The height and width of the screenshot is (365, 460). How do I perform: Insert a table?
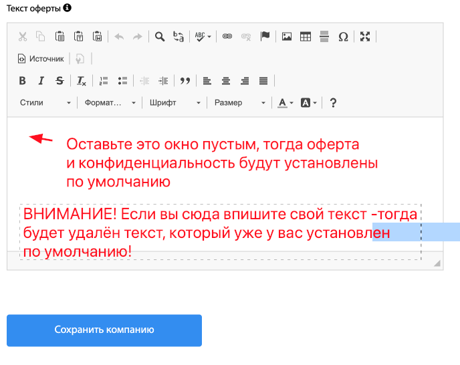(x=306, y=37)
